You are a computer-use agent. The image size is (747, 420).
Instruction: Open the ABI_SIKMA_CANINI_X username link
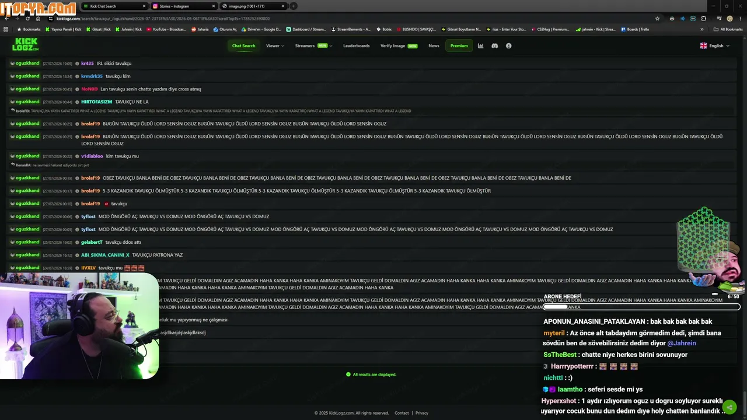(x=105, y=255)
